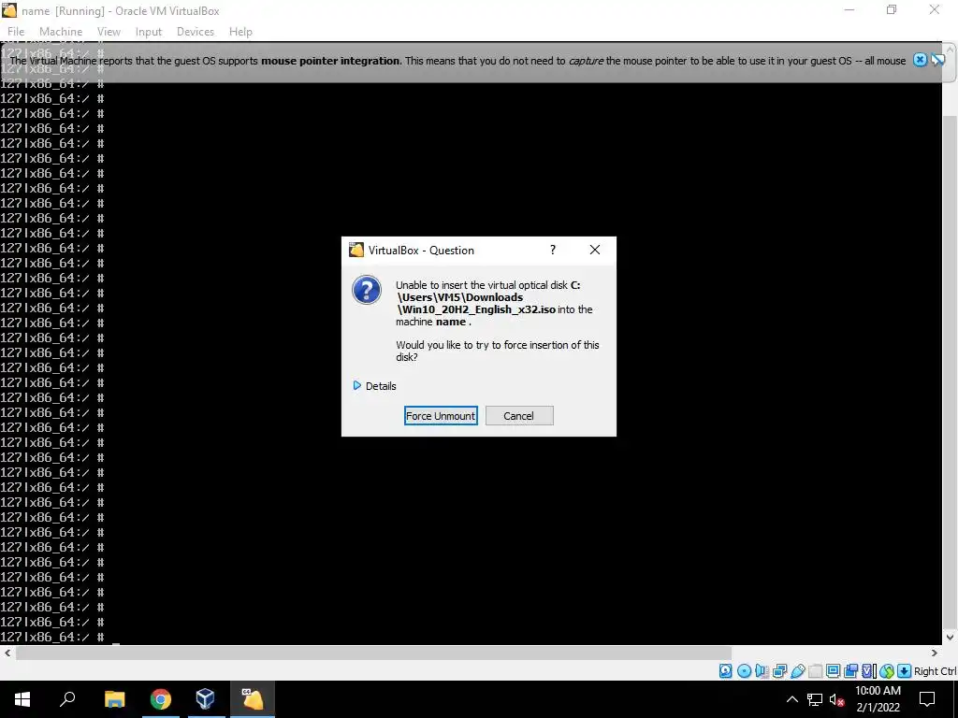
Task: Click the audio status icon
Action: pyautogui.click(x=762, y=671)
